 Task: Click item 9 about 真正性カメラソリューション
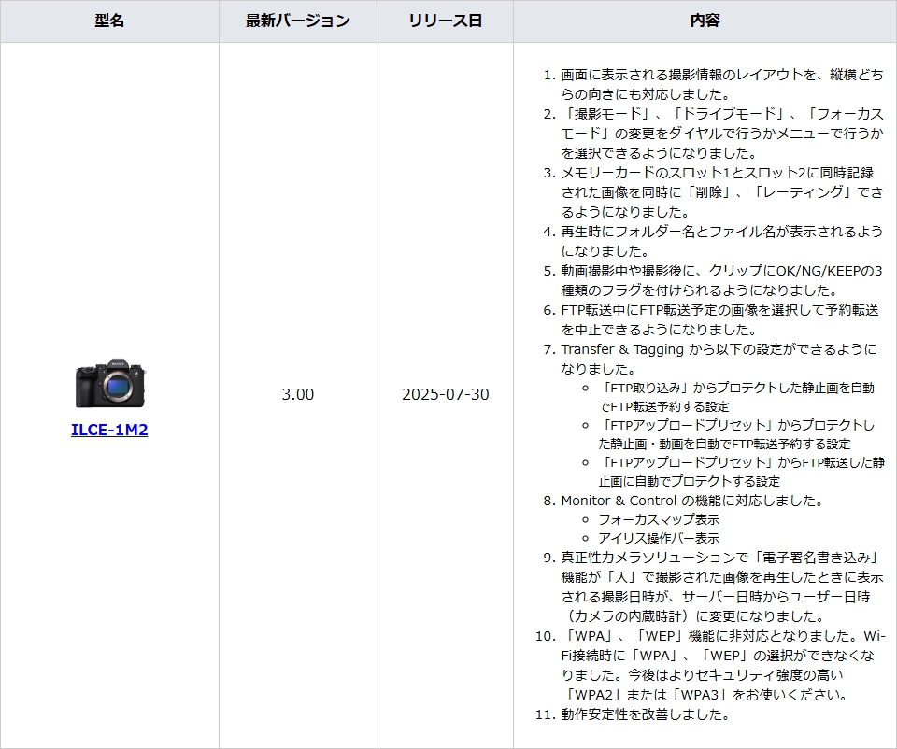(722, 586)
